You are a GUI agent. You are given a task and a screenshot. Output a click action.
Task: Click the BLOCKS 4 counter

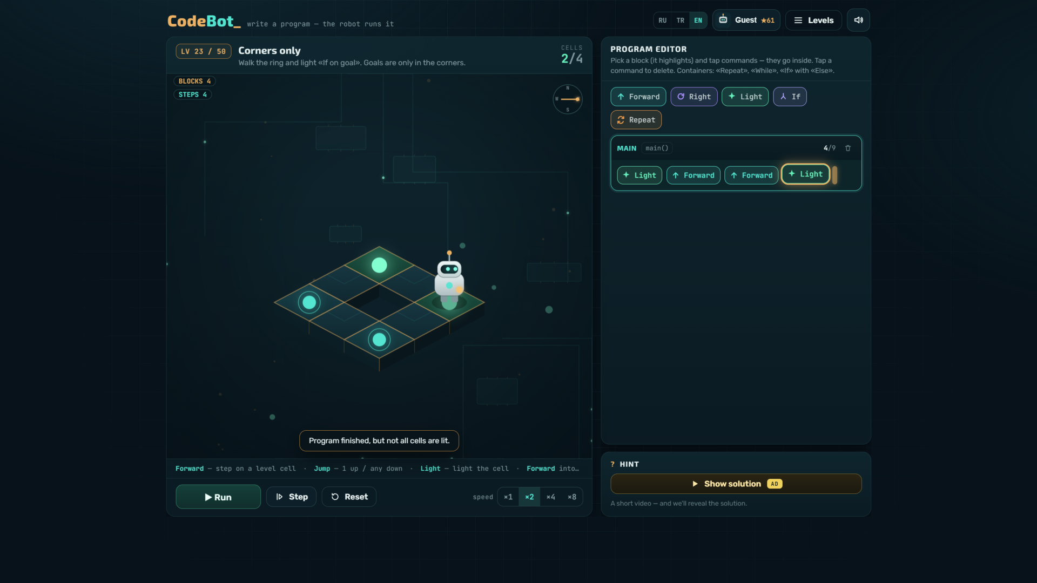coord(194,81)
